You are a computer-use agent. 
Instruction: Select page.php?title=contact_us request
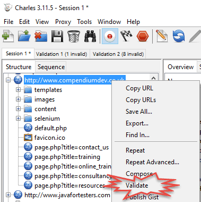[72, 147]
